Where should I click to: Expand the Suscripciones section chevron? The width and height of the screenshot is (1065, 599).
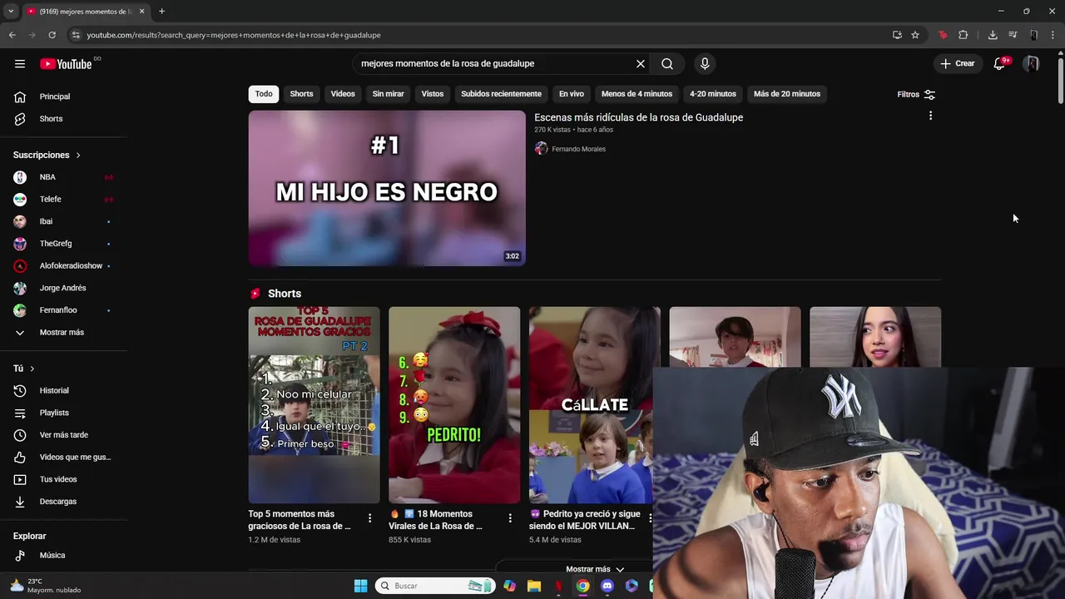click(78, 155)
